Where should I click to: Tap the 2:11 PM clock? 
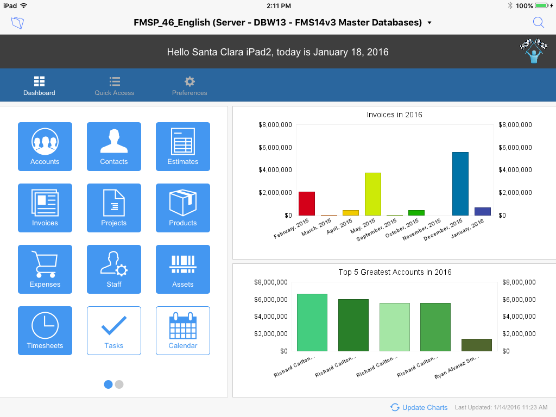(x=279, y=5)
